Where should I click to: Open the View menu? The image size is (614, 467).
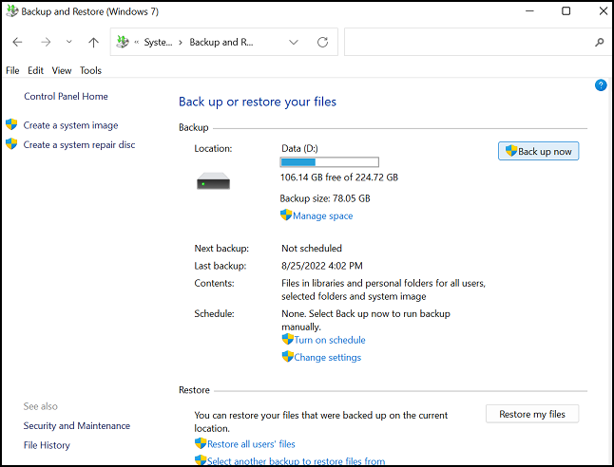coord(62,70)
